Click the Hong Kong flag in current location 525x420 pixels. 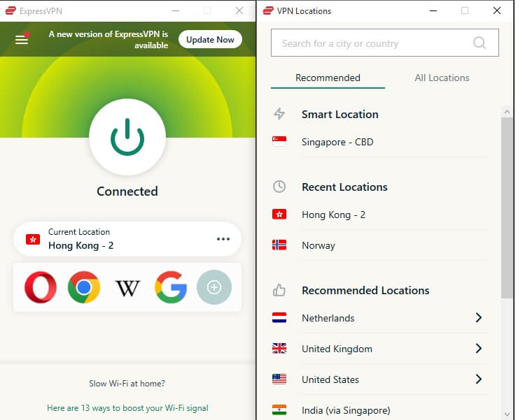coord(33,239)
